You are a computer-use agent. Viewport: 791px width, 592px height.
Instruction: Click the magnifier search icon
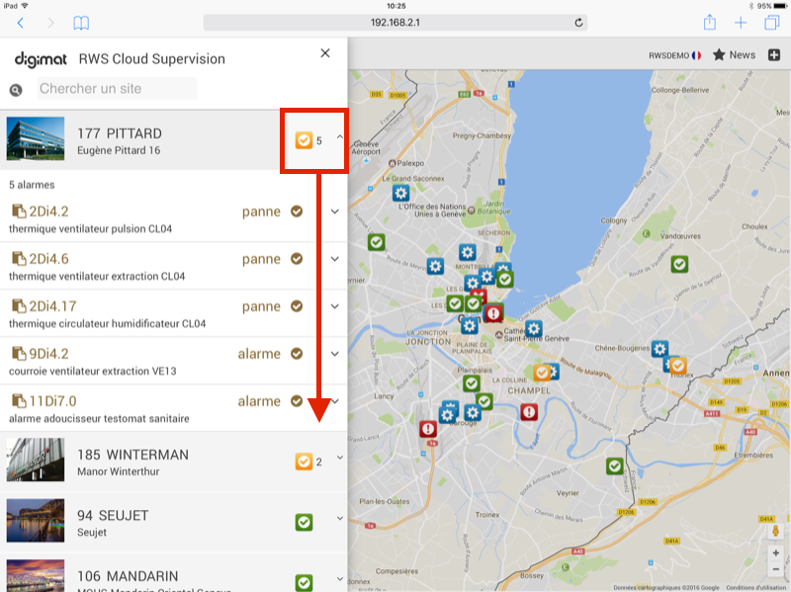click(x=16, y=90)
